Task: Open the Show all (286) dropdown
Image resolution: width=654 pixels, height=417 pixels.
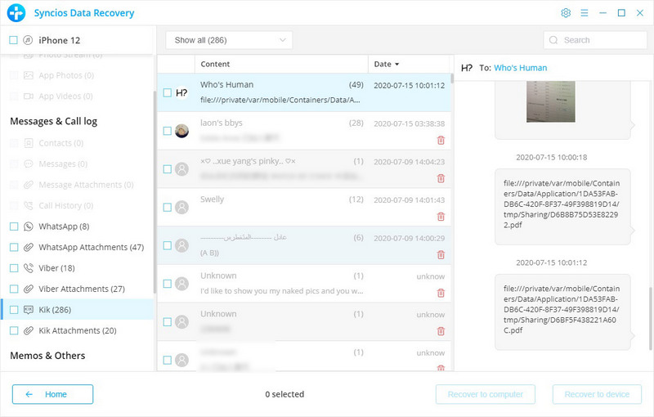Action: [x=229, y=40]
